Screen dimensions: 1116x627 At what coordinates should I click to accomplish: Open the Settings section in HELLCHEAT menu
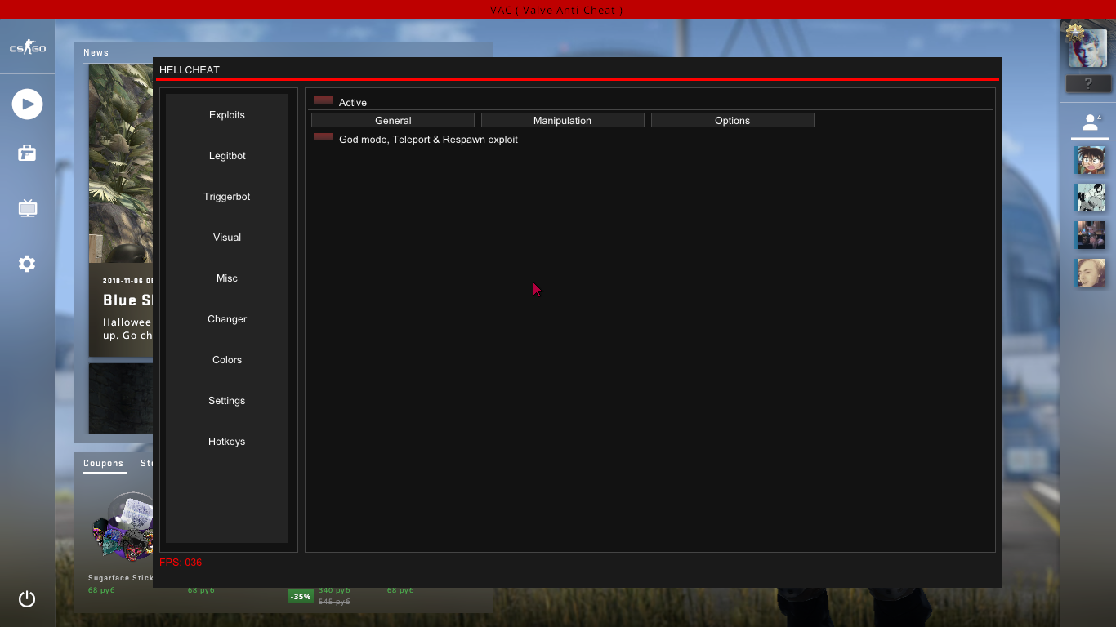pyautogui.click(x=227, y=401)
